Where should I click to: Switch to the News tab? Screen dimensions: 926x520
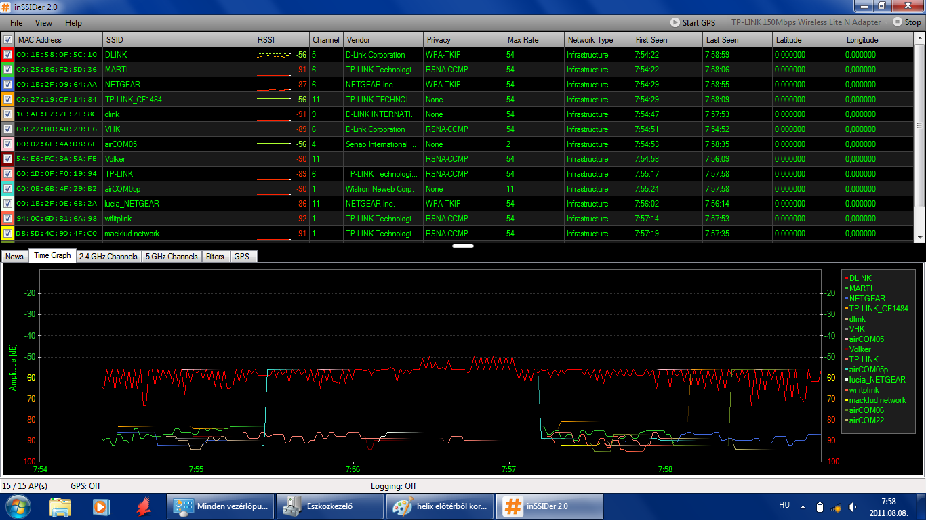14,257
